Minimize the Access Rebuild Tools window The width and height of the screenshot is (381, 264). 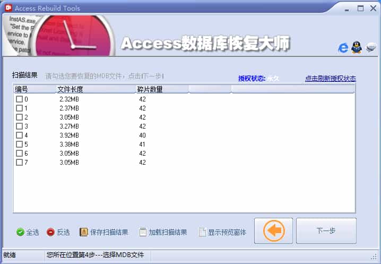[347, 9]
